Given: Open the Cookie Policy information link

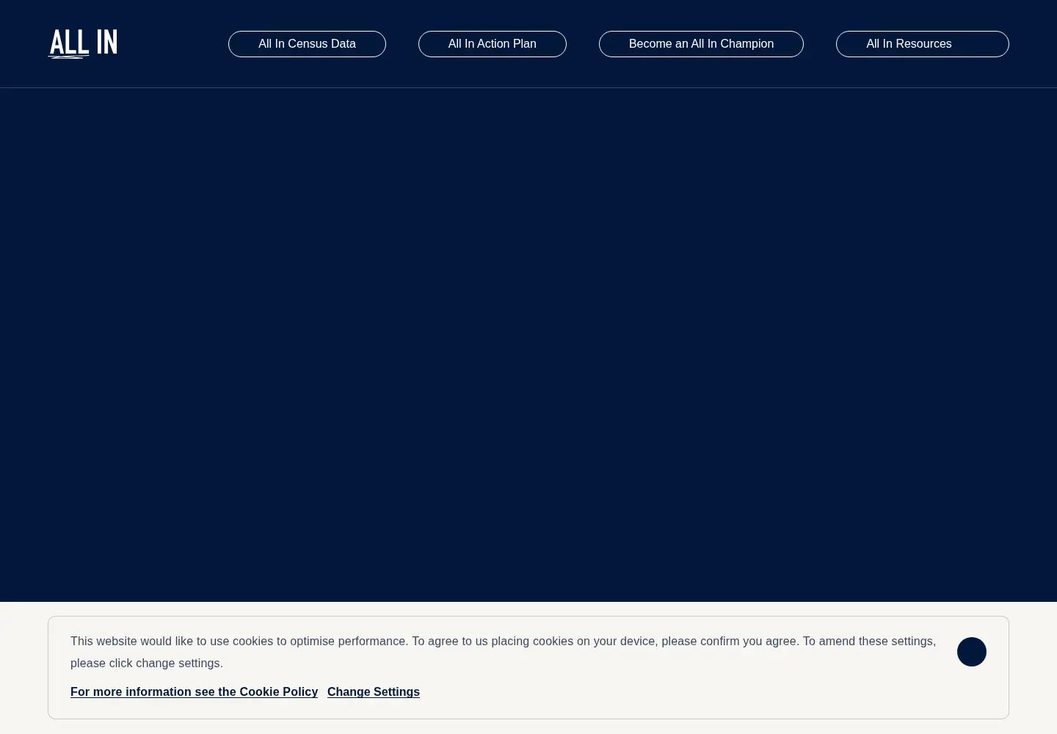Looking at the screenshot, I should pyautogui.click(x=194, y=691).
